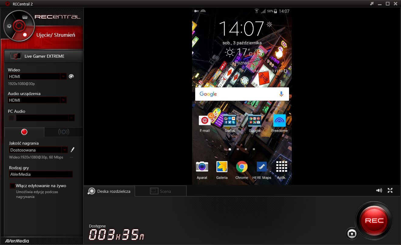The image size is (401, 245).
Task: Switch to the recording tab (red dot)
Action: click(24, 132)
